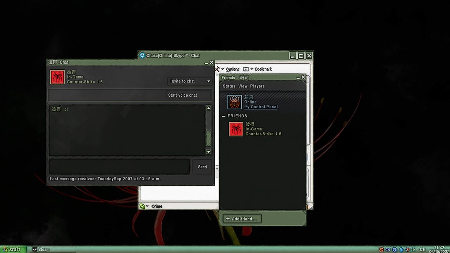Viewport: 450px width, 253px height.
Task: Open Status menu in Friends window
Action: coord(229,86)
